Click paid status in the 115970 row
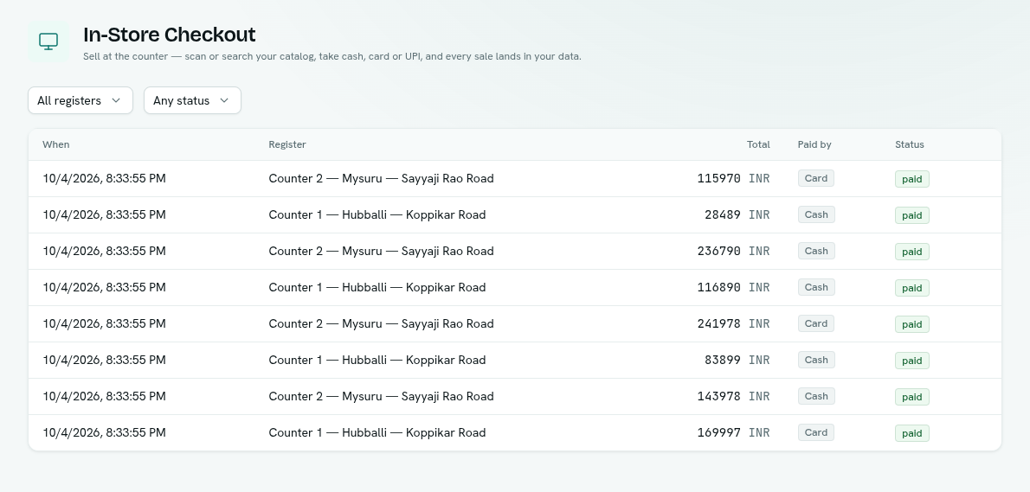Viewport: 1030px width, 492px height. tap(911, 179)
